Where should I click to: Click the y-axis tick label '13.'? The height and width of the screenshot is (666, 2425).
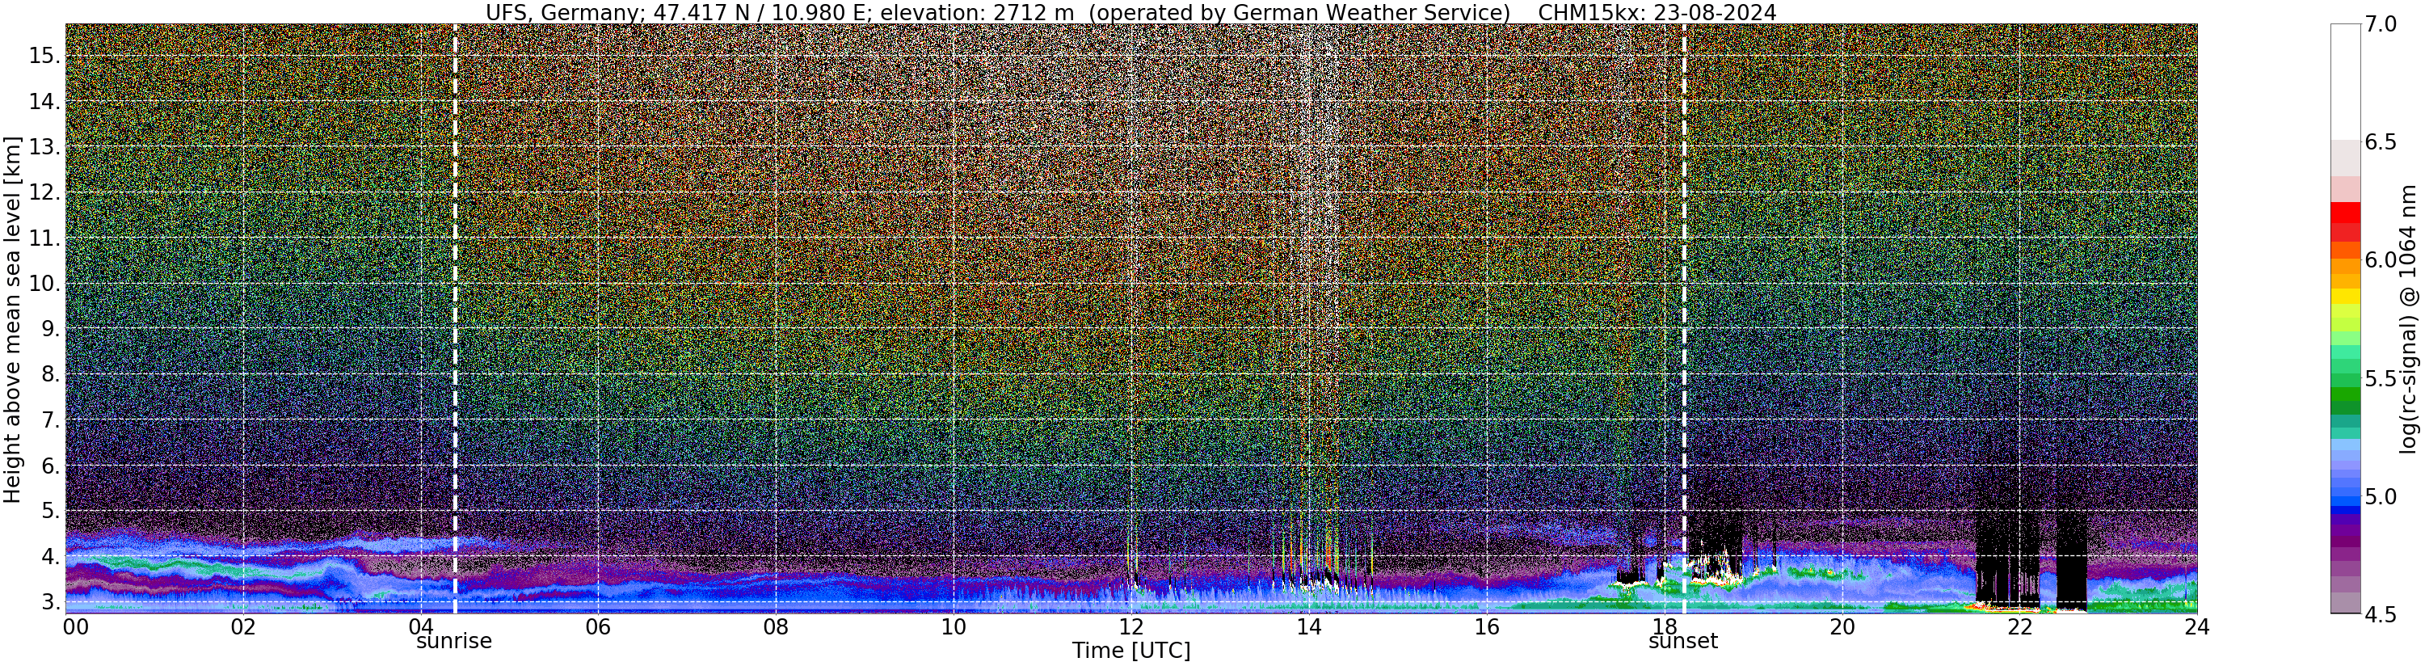click(x=44, y=147)
